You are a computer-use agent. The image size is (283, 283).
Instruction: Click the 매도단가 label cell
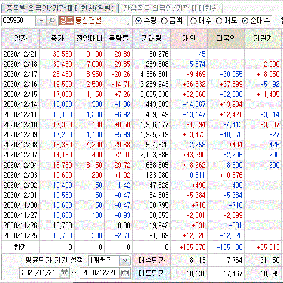pyautogui.click(x=152, y=273)
